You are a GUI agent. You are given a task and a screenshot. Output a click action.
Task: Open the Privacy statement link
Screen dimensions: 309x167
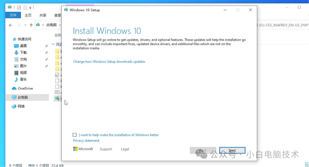pyautogui.click(x=86, y=141)
